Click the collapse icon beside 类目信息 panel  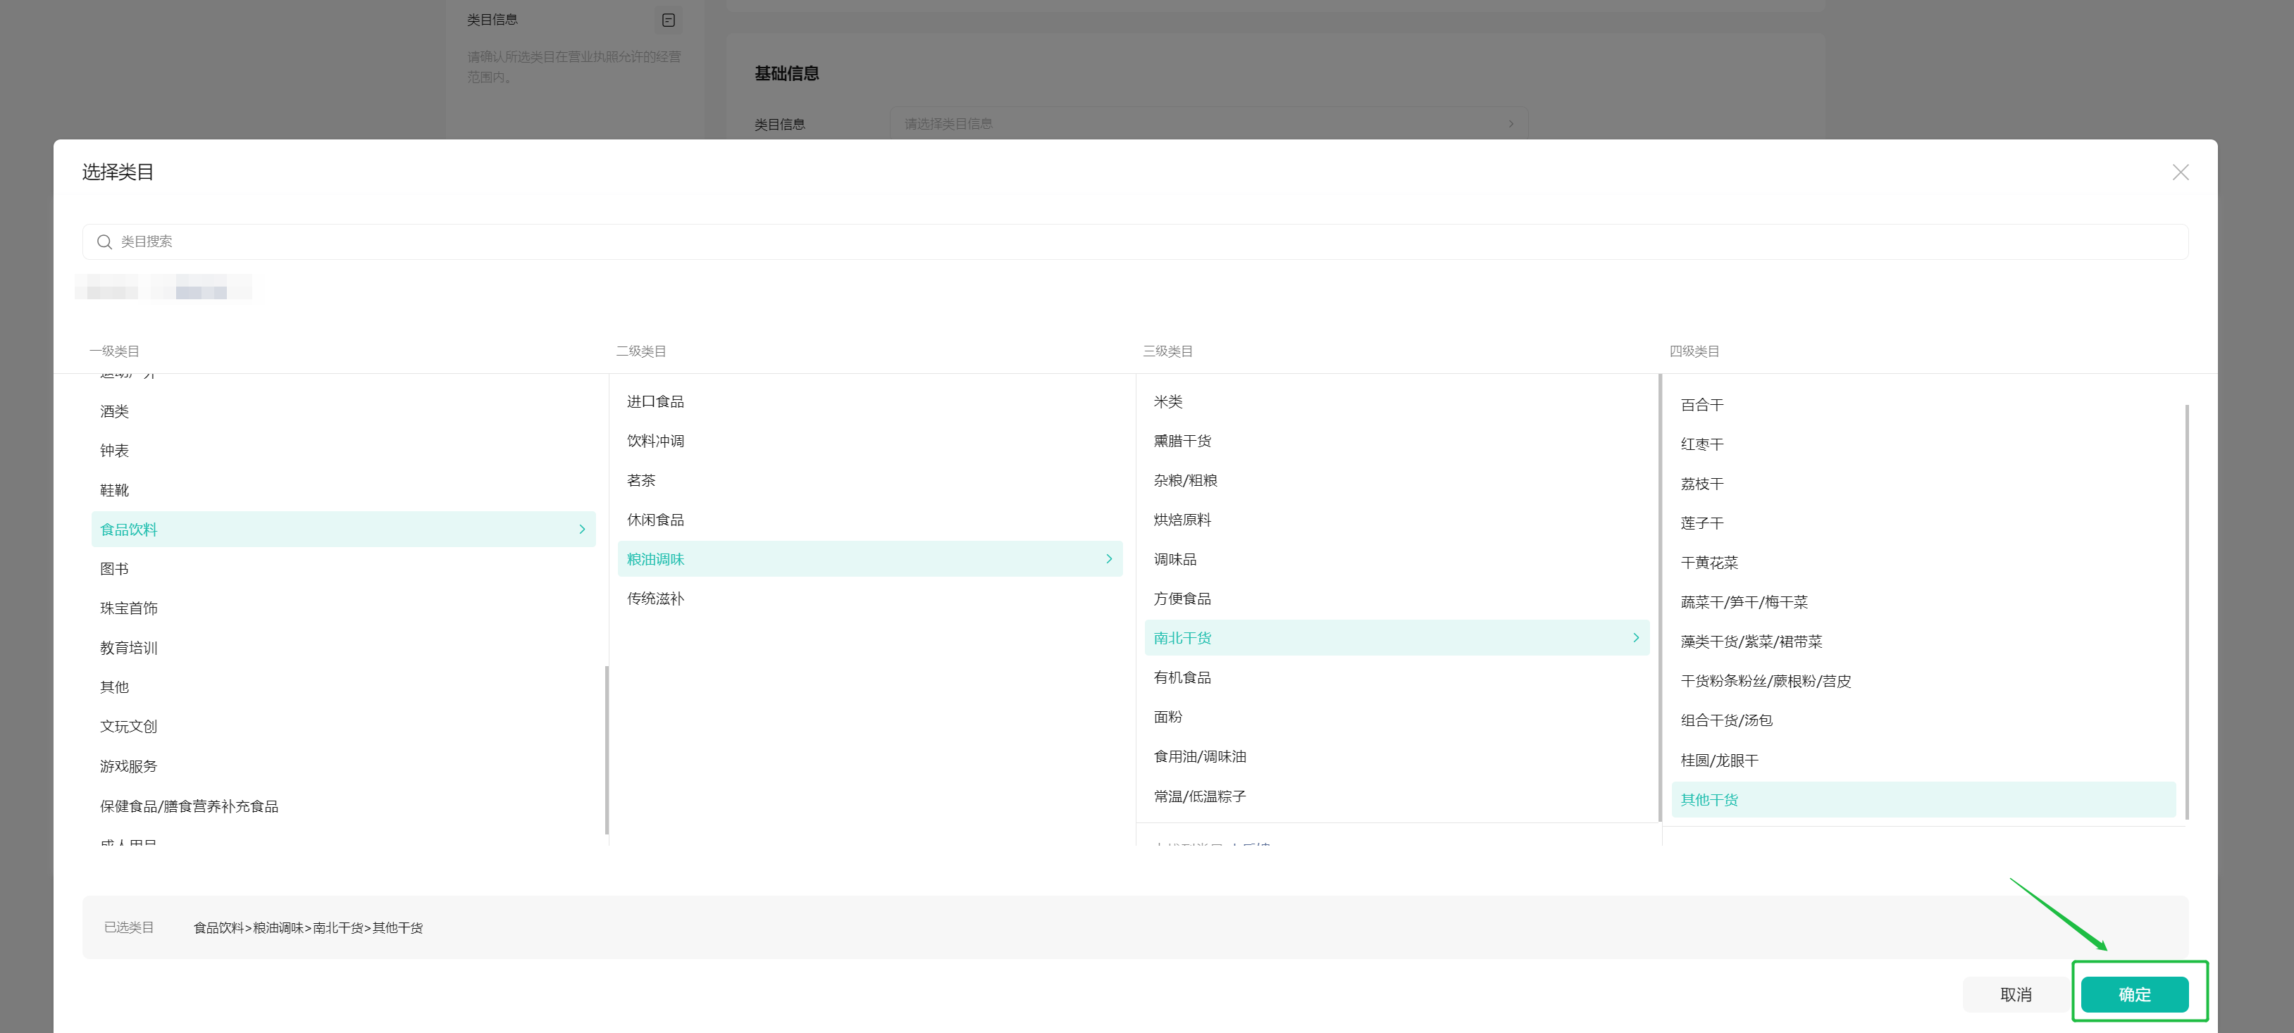coord(668,20)
